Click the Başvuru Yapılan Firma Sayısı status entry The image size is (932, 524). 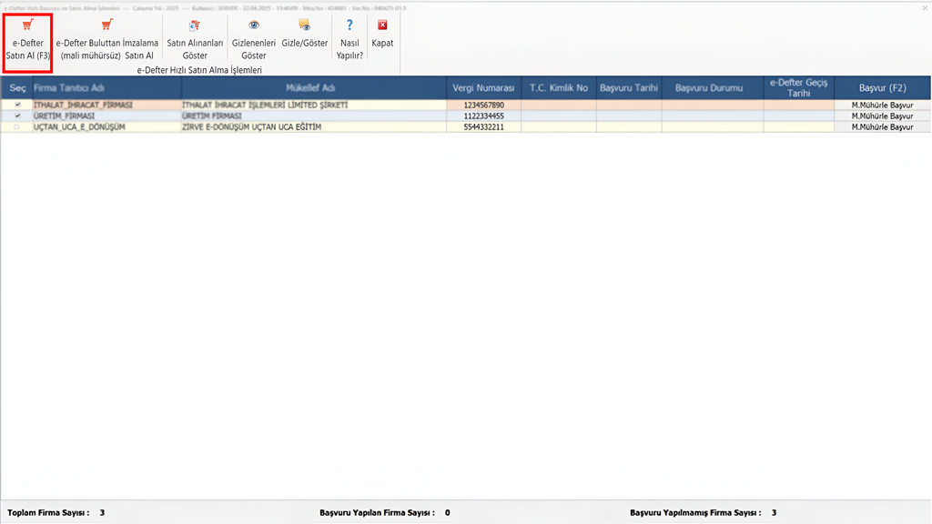385,513
